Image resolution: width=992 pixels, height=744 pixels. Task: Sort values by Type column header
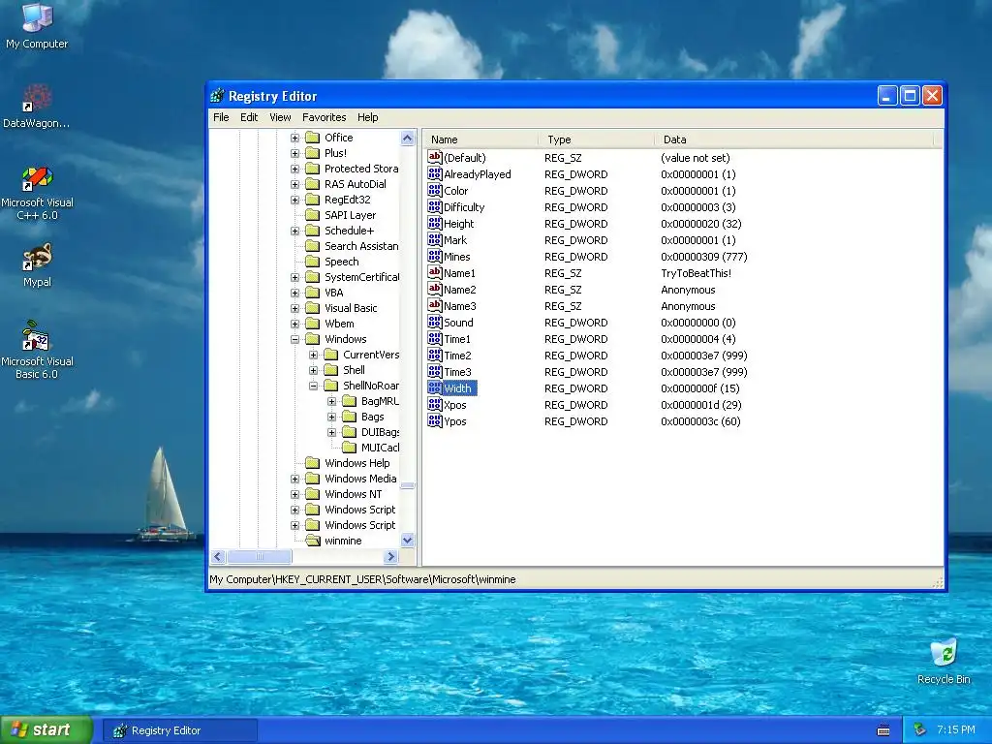tap(597, 139)
